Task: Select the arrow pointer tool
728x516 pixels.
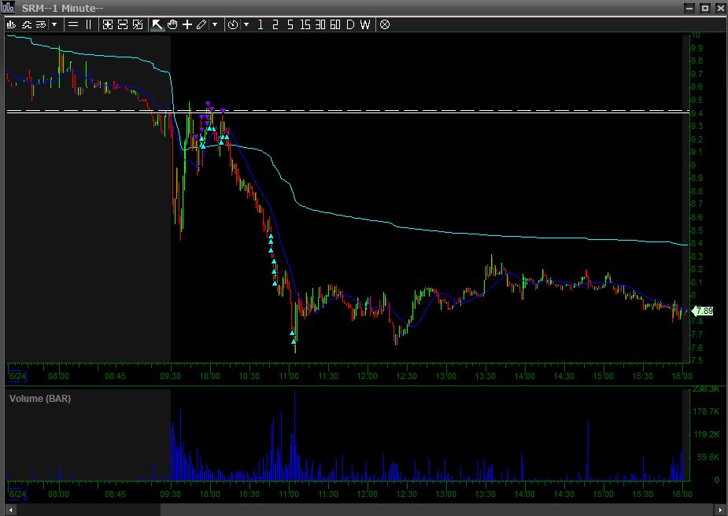Action: click(x=157, y=24)
